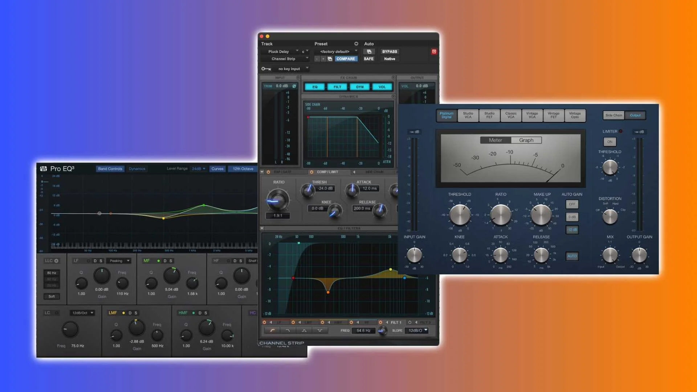This screenshot has height=392, width=697.
Task: Click the red target icon in plugin header
Action: (x=434, y=52)
